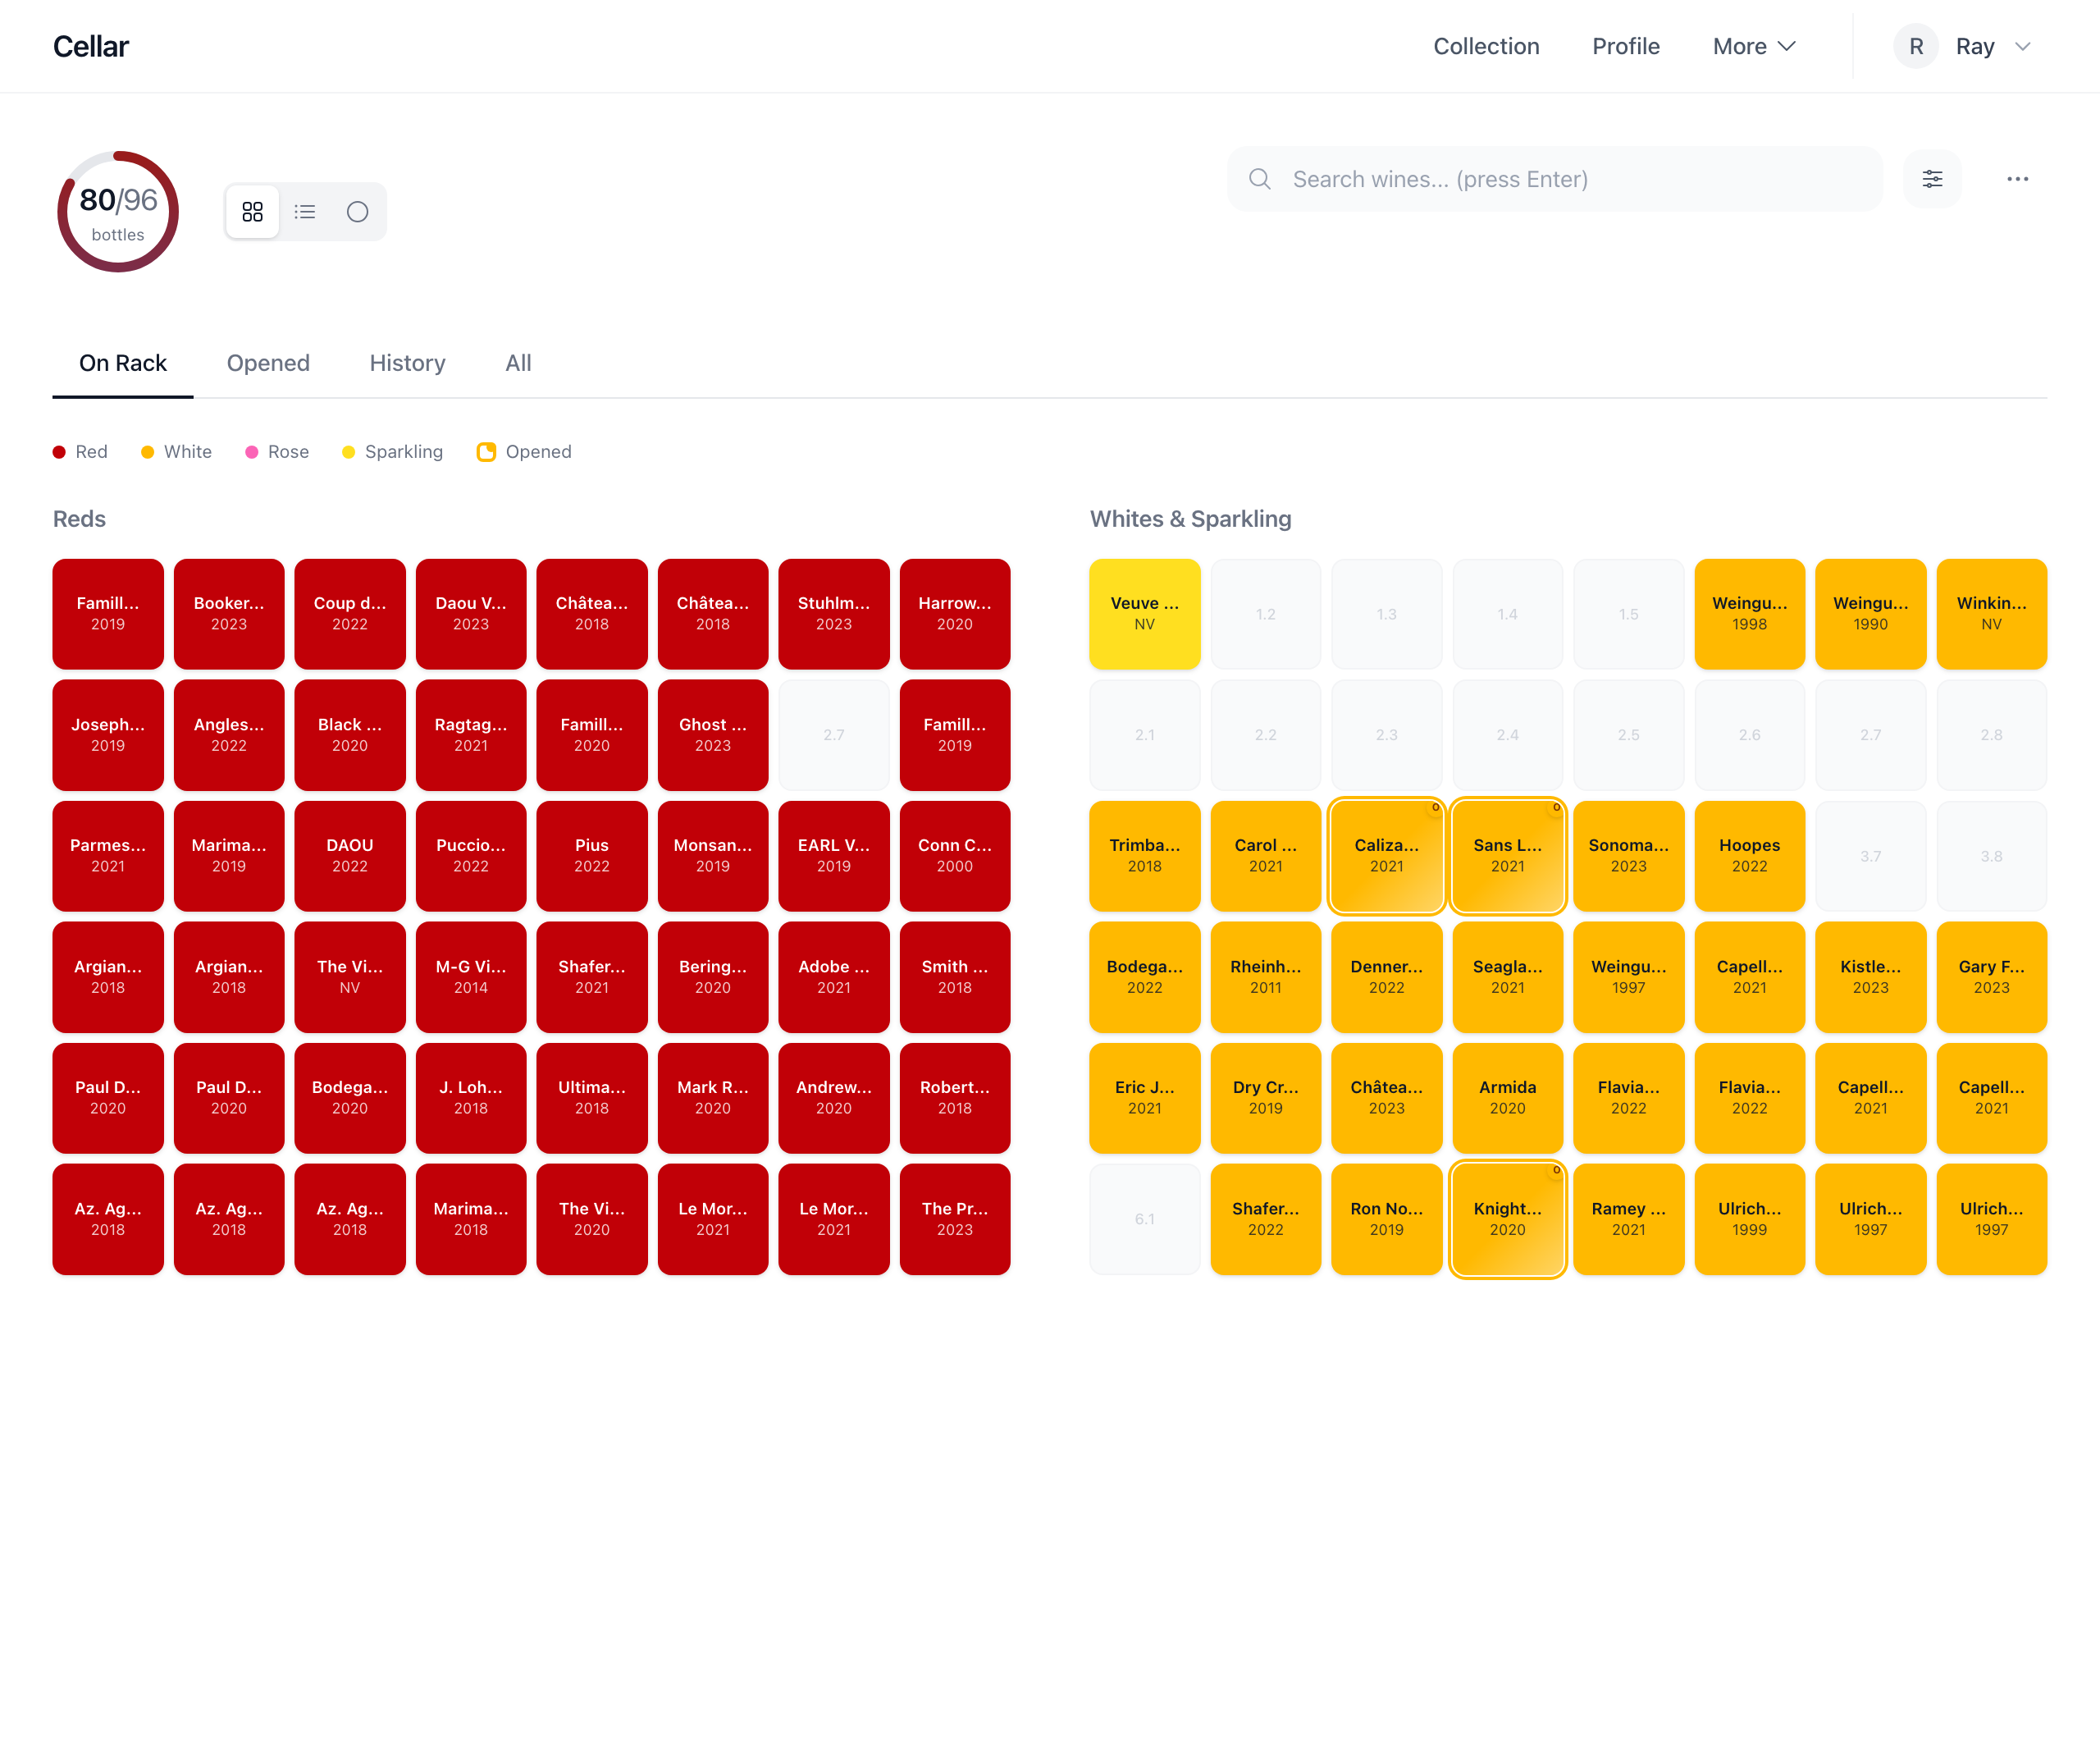Open the M-G Vi... 2014 bottle
Viewport: 2100px width, 1756px height.
[471, 977]
